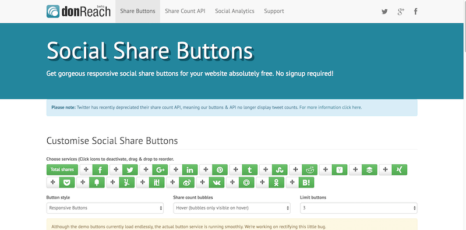Image resolution: width=466 pixels, height=230 pixels.
Task: Click the Pinterest service icon
Action: pyautogui.click(x=220, y=169)
